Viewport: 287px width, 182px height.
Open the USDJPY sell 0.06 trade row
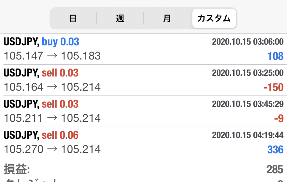(143, 143)
